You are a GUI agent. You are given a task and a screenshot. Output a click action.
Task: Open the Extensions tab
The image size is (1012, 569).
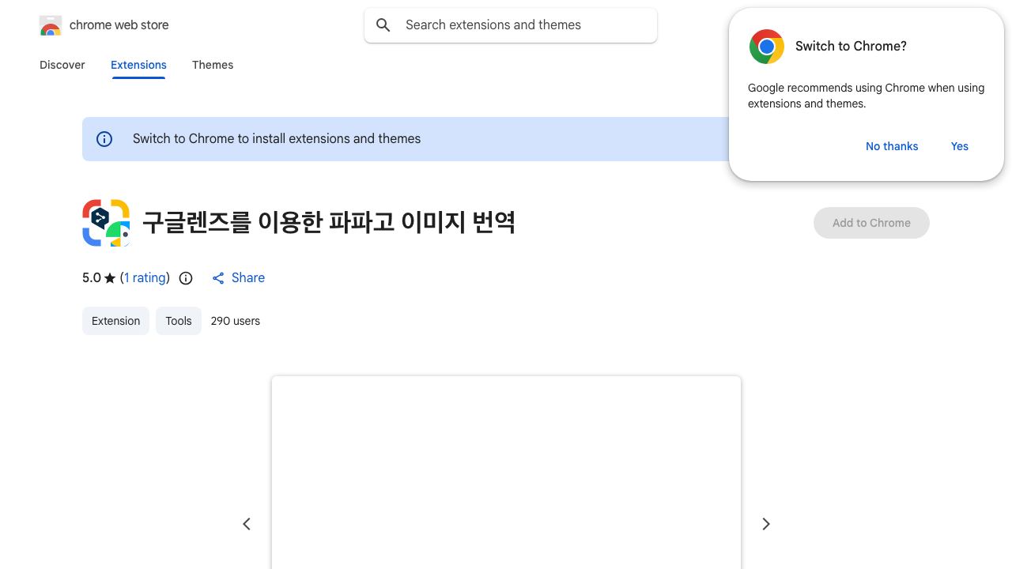click(138, 65)
